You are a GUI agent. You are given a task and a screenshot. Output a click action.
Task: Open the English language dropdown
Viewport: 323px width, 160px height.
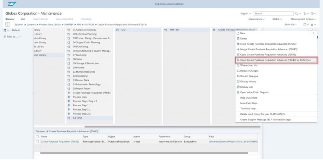pos(245,14)
